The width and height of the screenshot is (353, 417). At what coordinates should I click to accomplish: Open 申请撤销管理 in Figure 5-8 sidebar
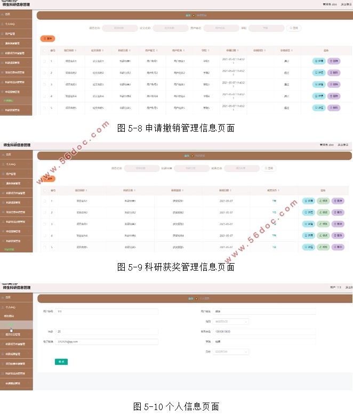16,92
